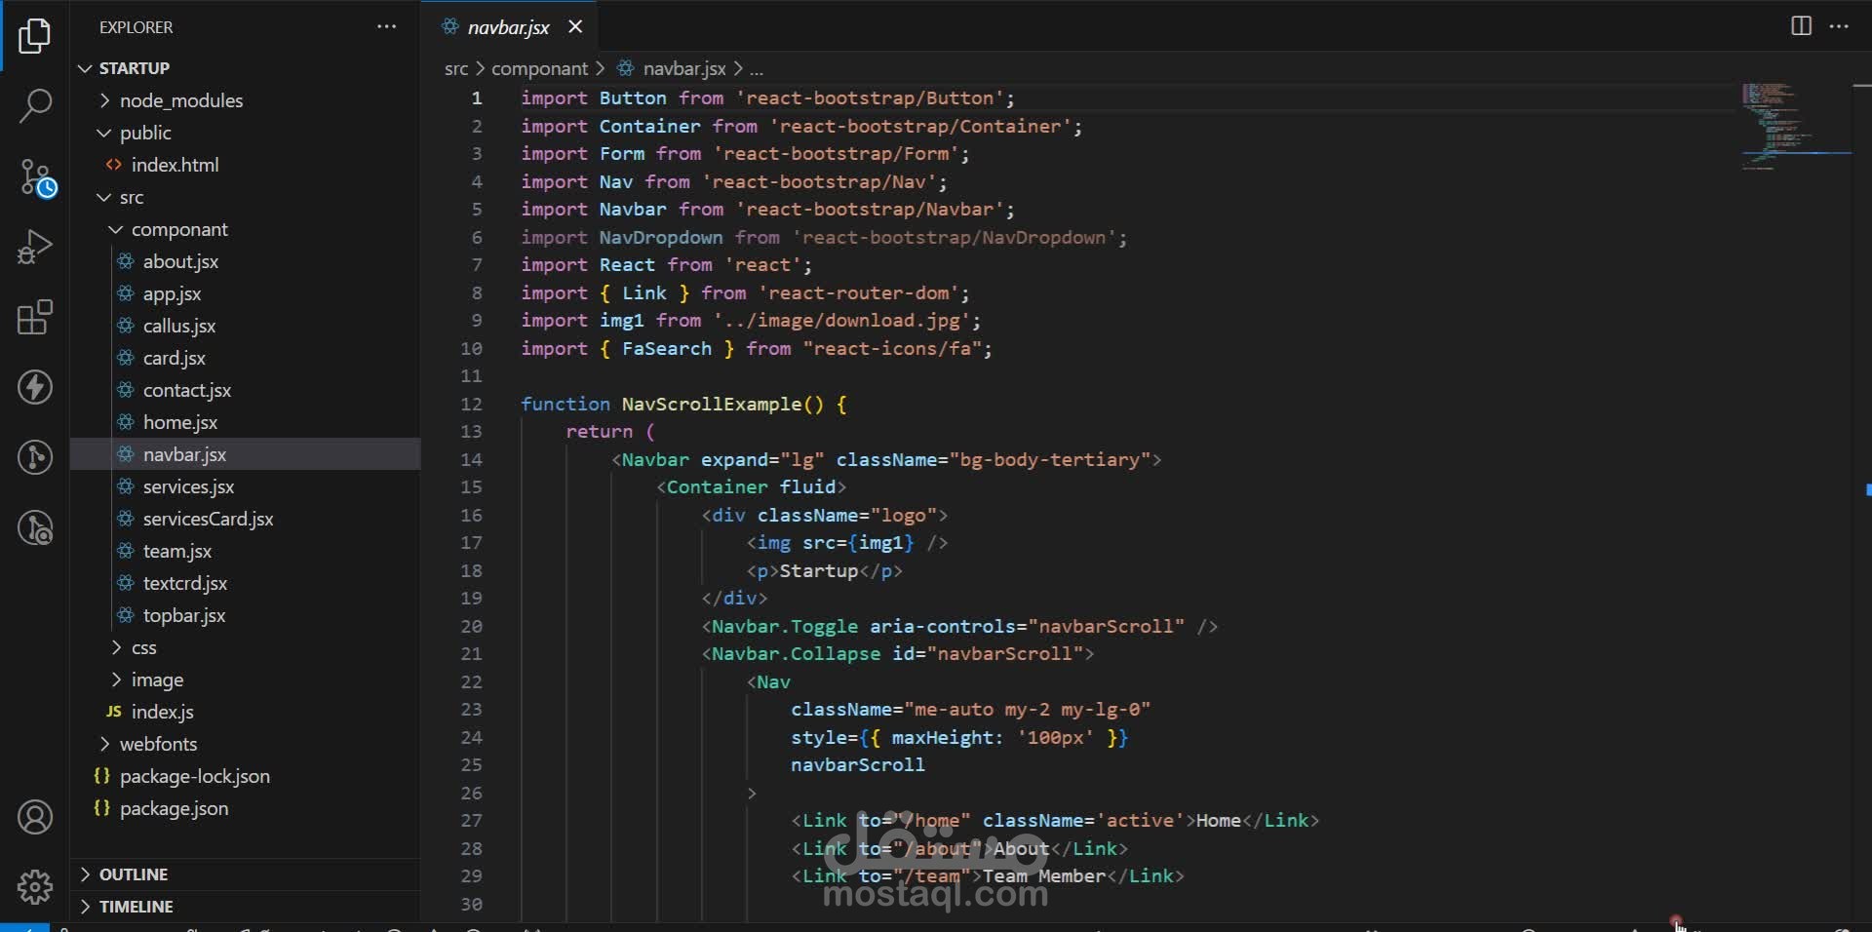Viewport: 1872px width, 932px height.
Task: Click the Split Editor Right icon
Action: [x=1801, y=26]
